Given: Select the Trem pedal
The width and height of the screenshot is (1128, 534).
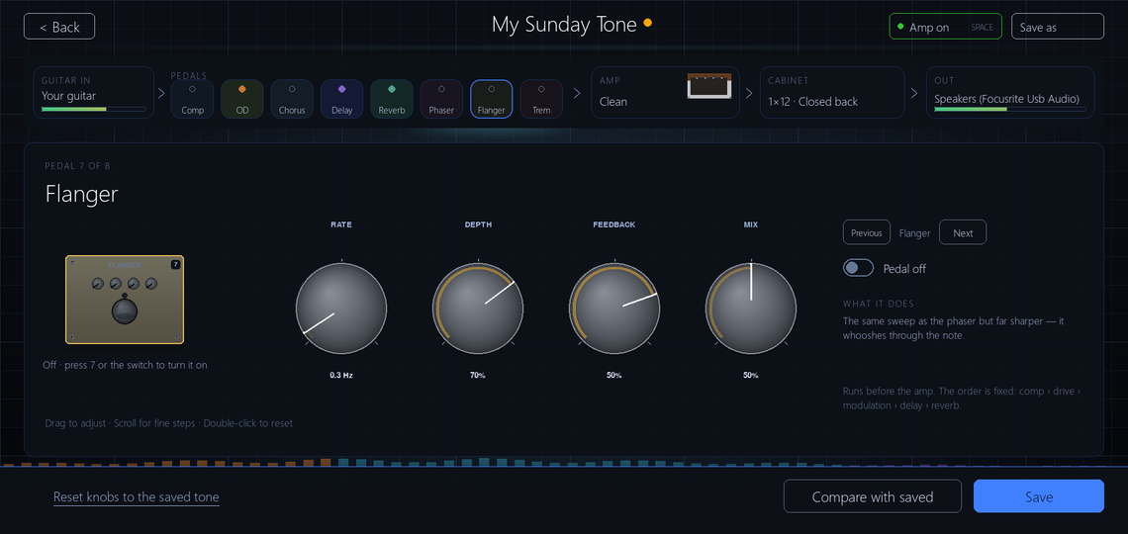Looking at the screenshot, I should click(x=541, y=99).
